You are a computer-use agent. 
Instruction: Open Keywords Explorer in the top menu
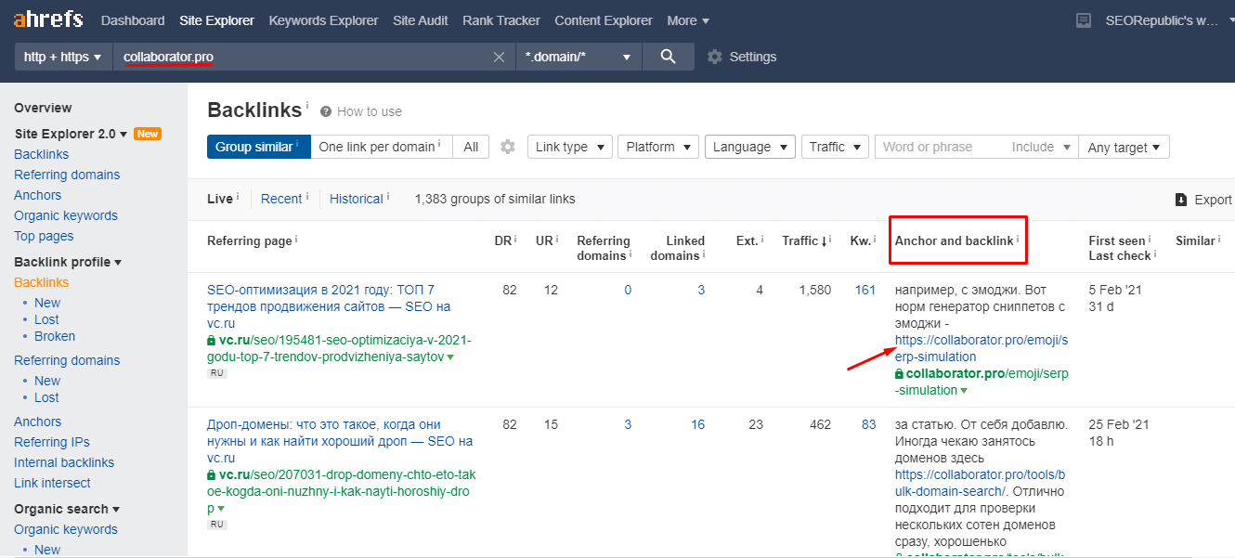click(x=323, y=20)
